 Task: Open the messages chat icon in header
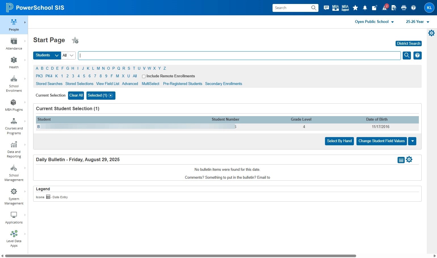pos(326,8)
